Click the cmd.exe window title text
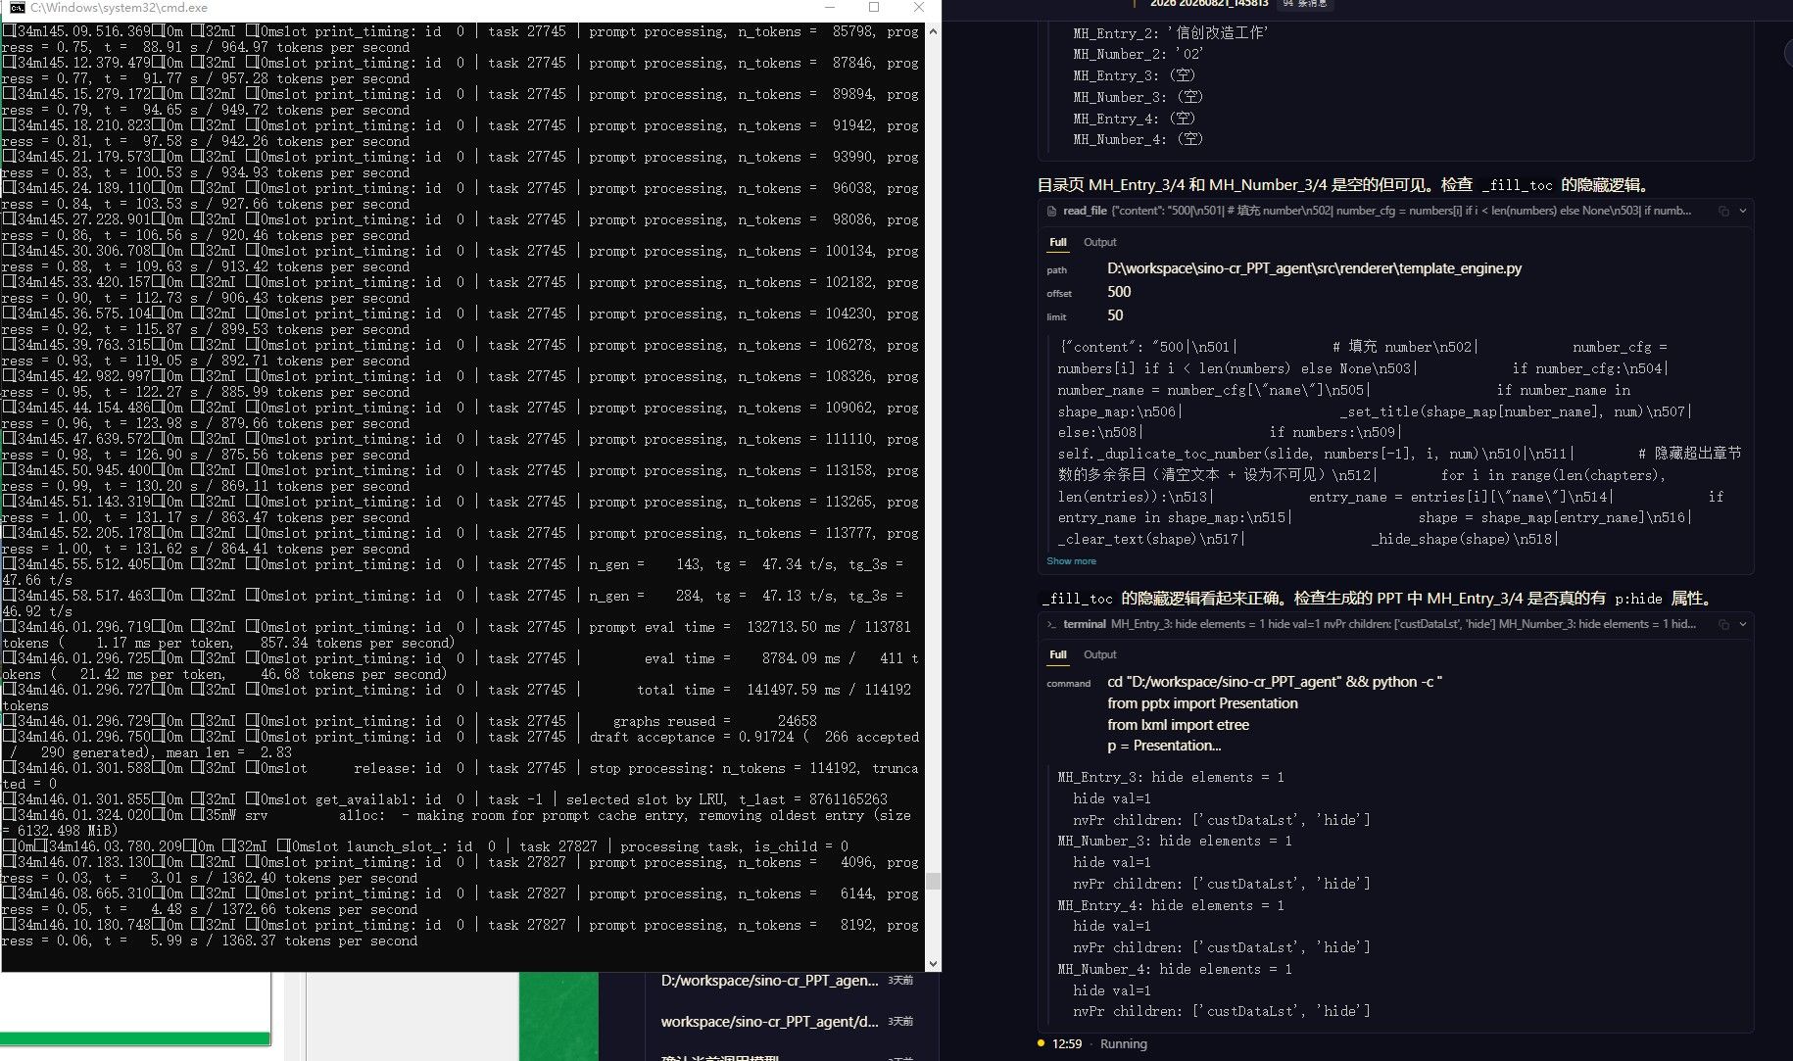Screen dimensions: 1793x1061 pyautogui.click(x=119, y=8)
